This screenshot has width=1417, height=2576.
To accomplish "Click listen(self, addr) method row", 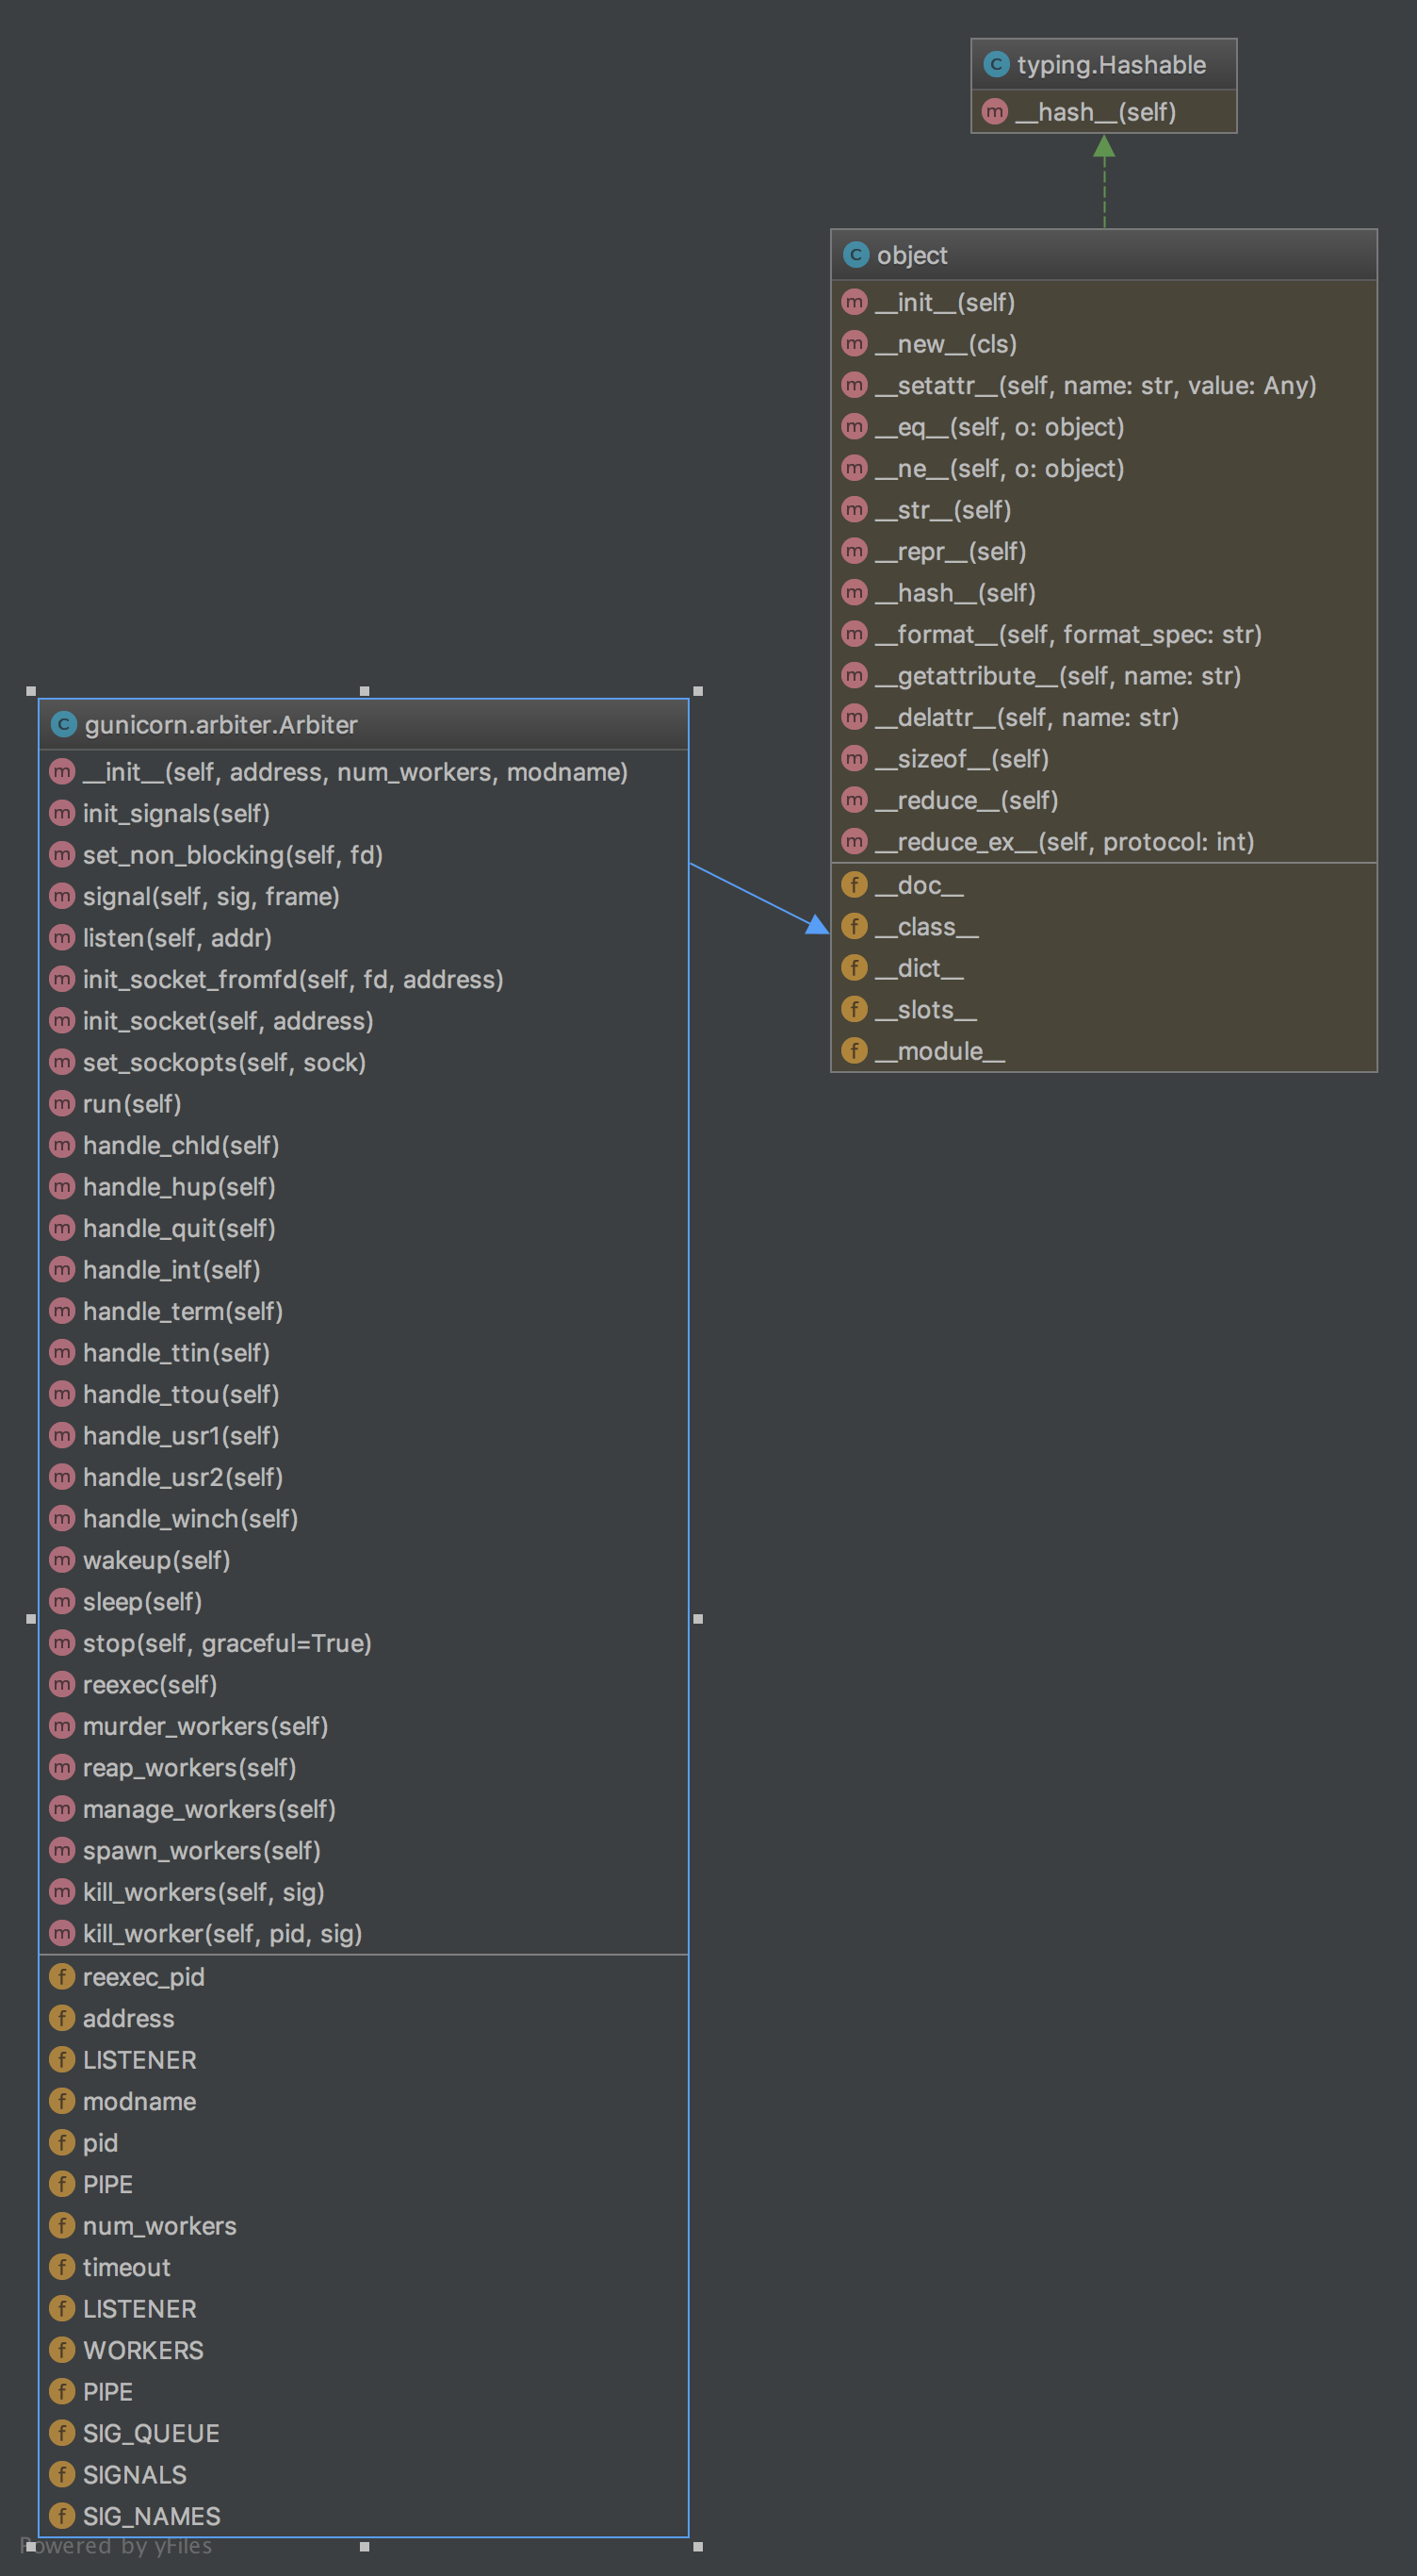I will (364, 938).
